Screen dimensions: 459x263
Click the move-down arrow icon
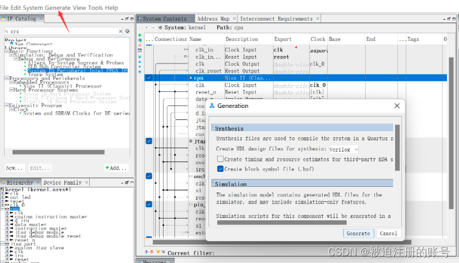click(139, 66)
